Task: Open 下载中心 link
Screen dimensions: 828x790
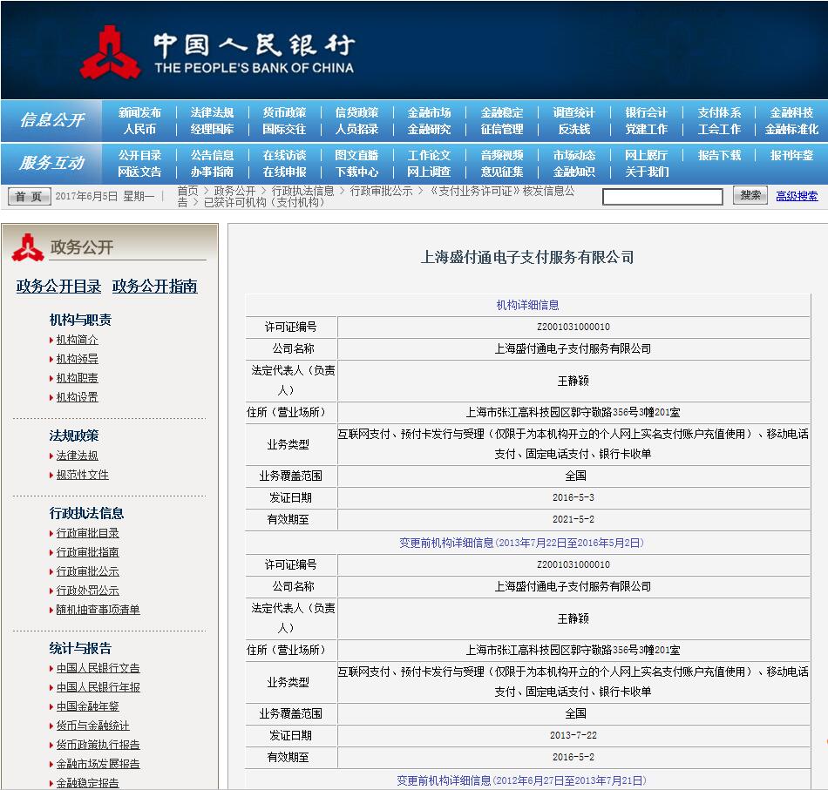Action: tap(357, 172)
